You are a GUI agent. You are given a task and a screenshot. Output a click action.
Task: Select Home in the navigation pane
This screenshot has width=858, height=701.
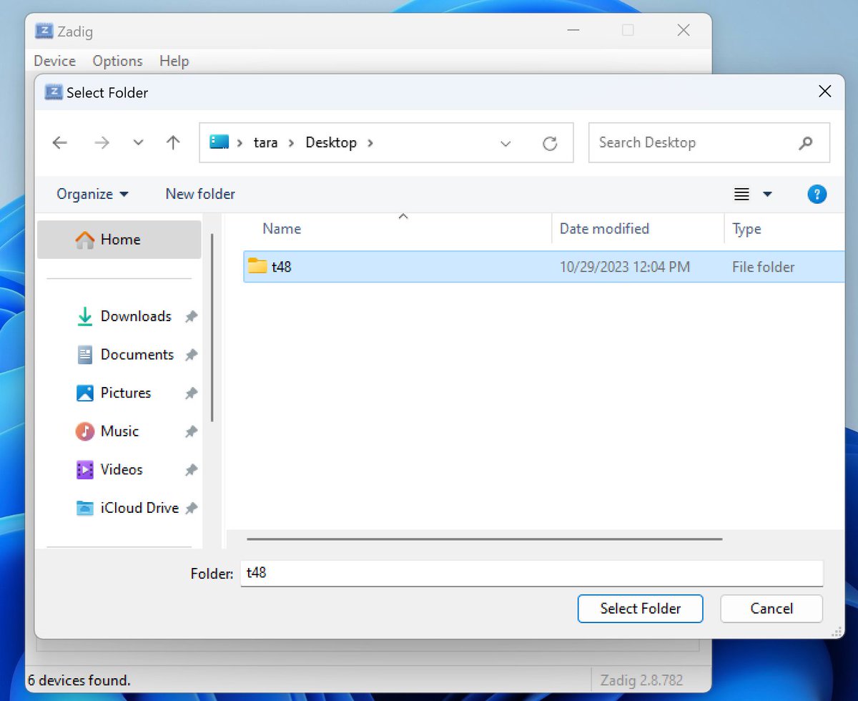point(119,240)
